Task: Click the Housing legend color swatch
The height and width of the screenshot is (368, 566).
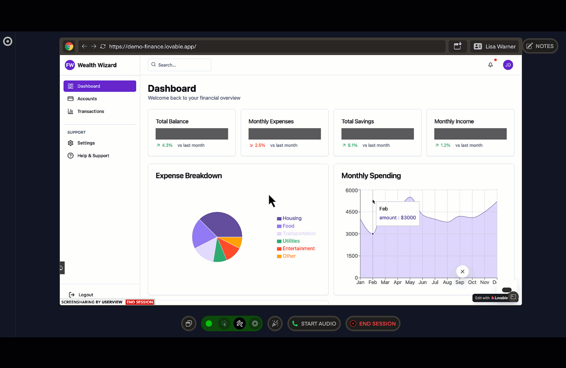Action: click(279, 218)
